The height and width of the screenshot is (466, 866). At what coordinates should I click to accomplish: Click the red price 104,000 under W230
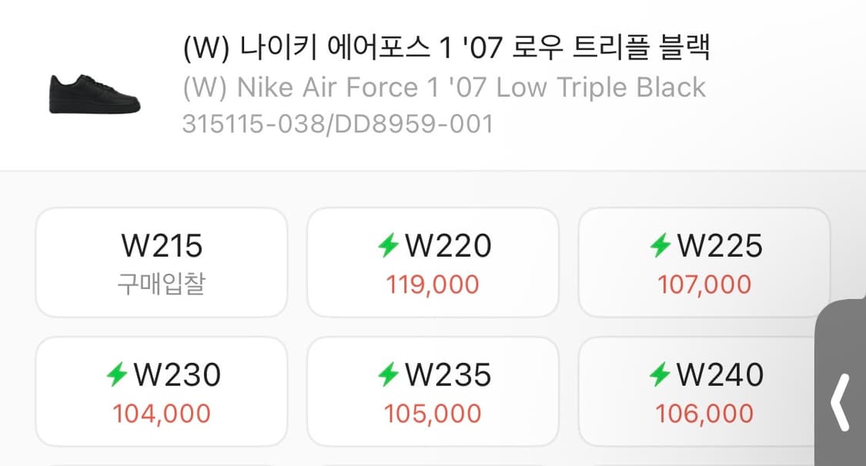click(160, 413)
